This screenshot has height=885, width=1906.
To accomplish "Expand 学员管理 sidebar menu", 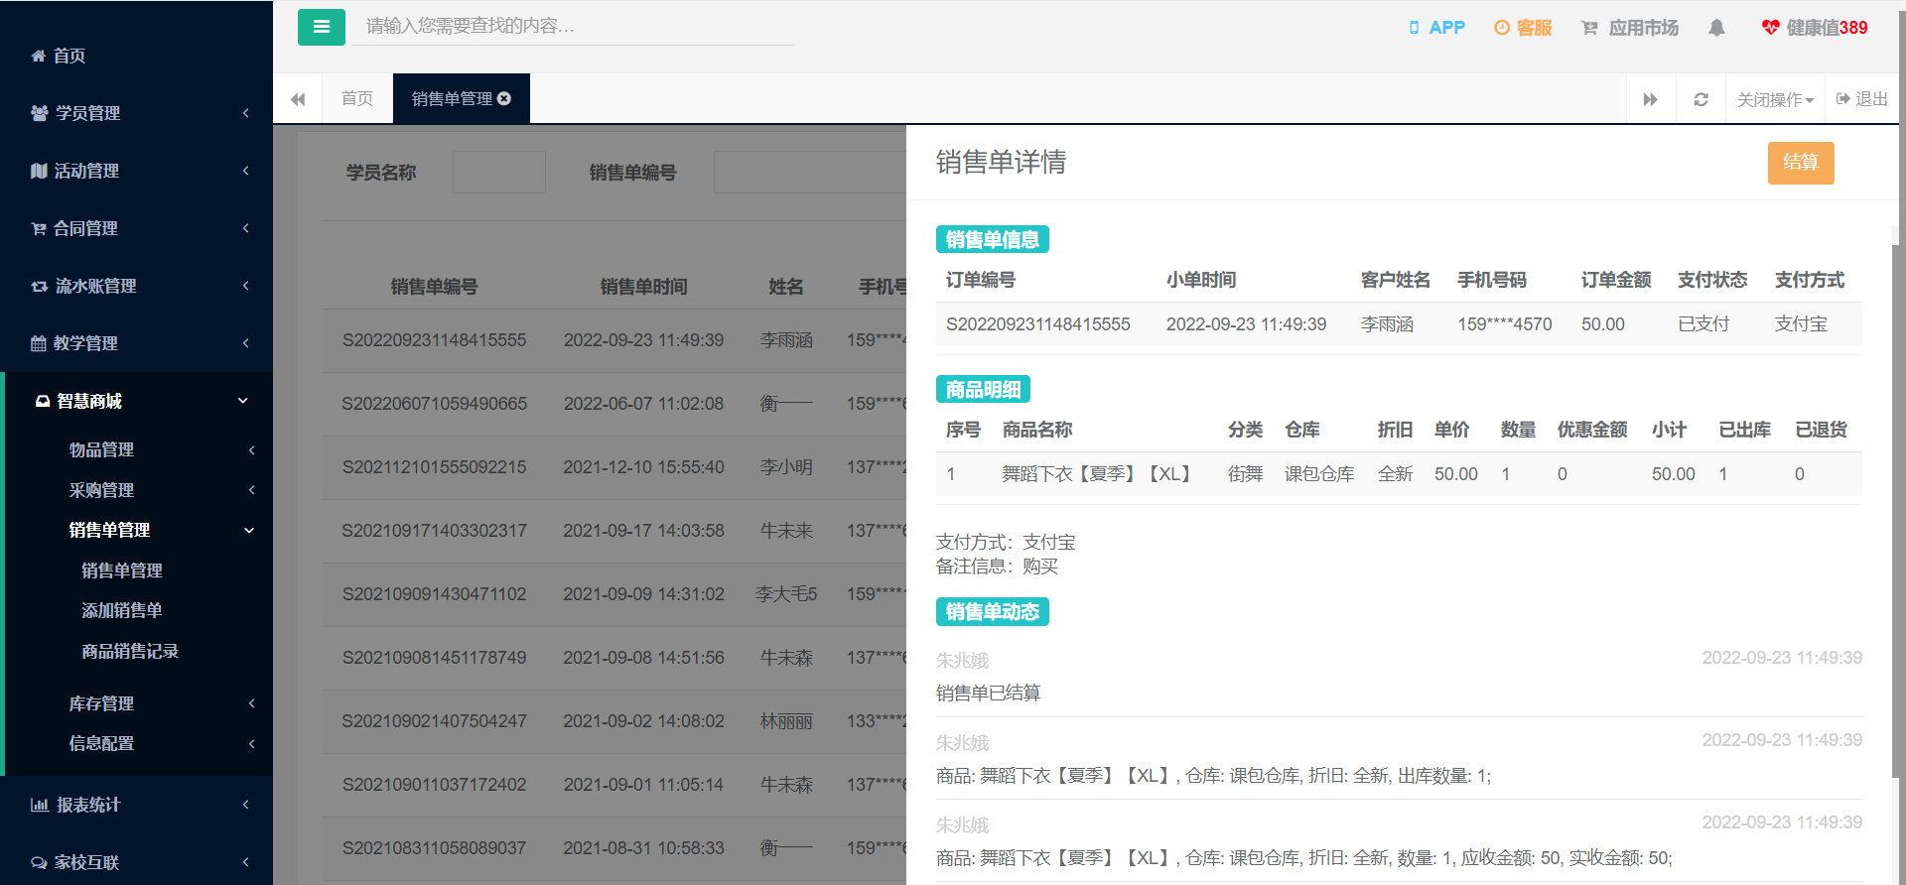I will pyautogui.click(x=136, y=113).
